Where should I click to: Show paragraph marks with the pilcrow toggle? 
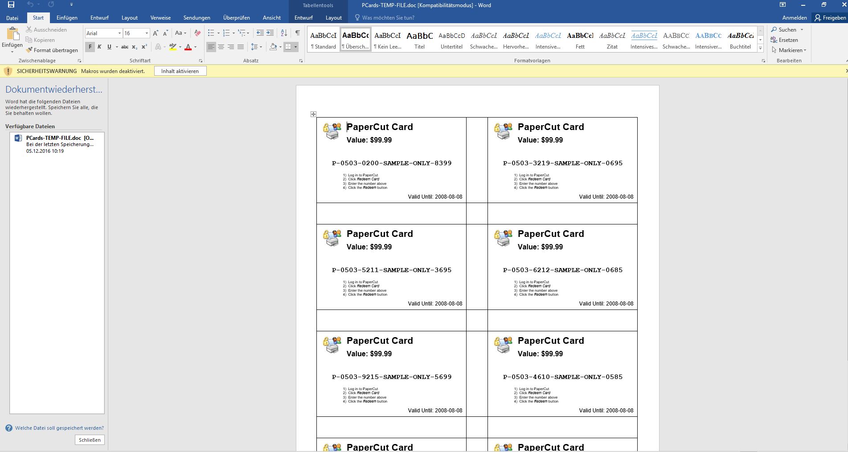(297, 33)
